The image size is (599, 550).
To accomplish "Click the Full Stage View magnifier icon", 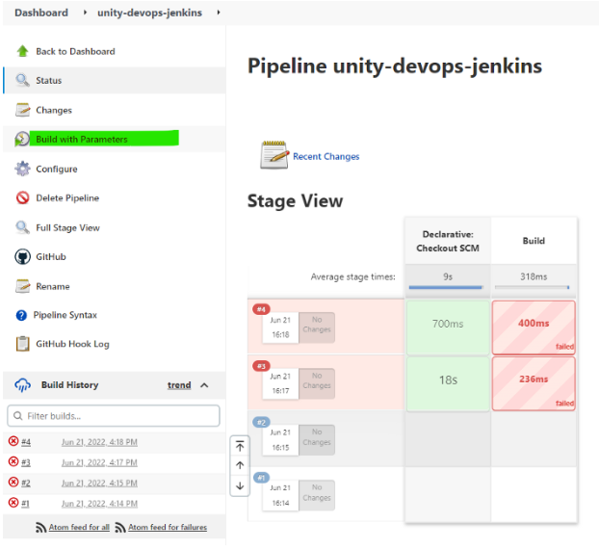I will click(22, 227).
